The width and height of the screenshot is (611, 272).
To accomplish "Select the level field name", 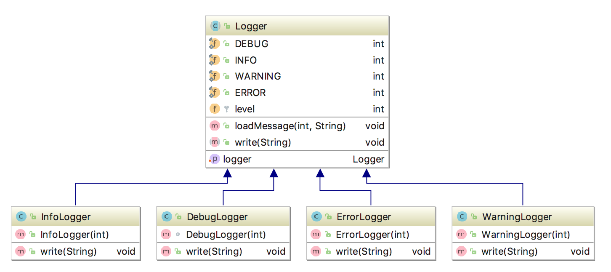I will click(245, 109).
